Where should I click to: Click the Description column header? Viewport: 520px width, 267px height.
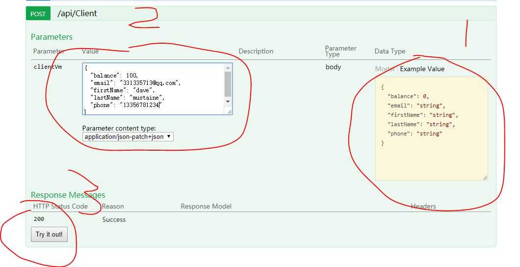click(x=256, y=51)
